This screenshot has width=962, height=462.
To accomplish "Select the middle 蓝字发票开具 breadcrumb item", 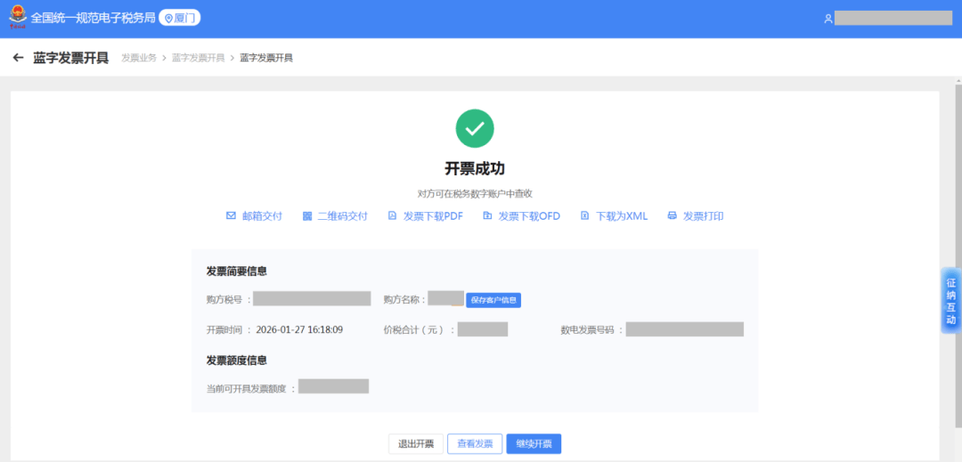I will (x=198, y=58).
